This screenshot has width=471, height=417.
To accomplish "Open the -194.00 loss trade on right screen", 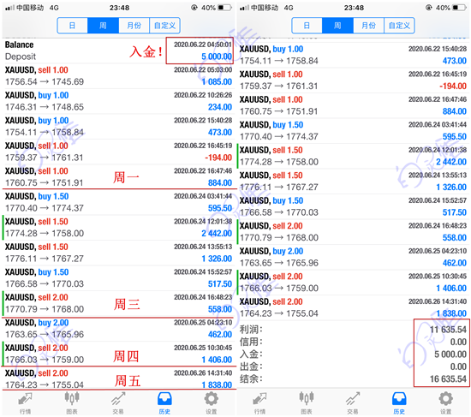I will click(353, 80).
